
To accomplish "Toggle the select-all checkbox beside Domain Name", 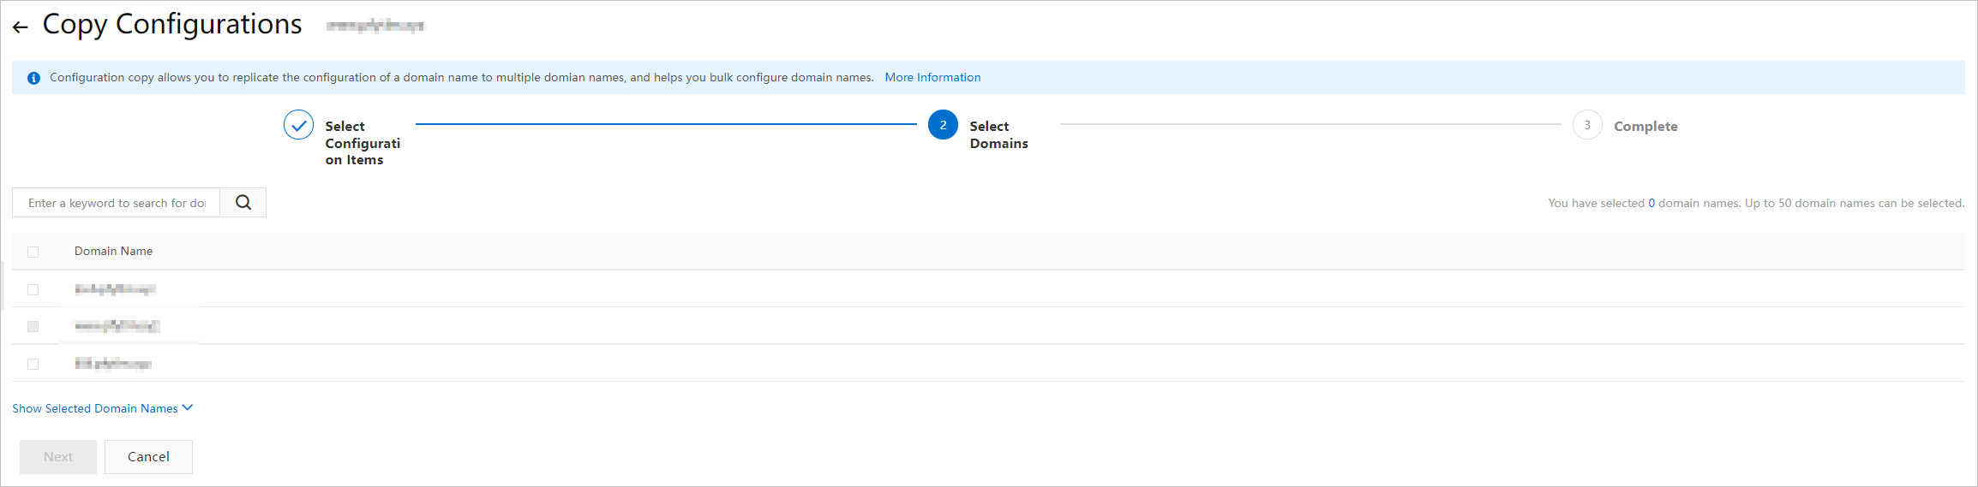I will pyautogui.click(x=33, y=252).
